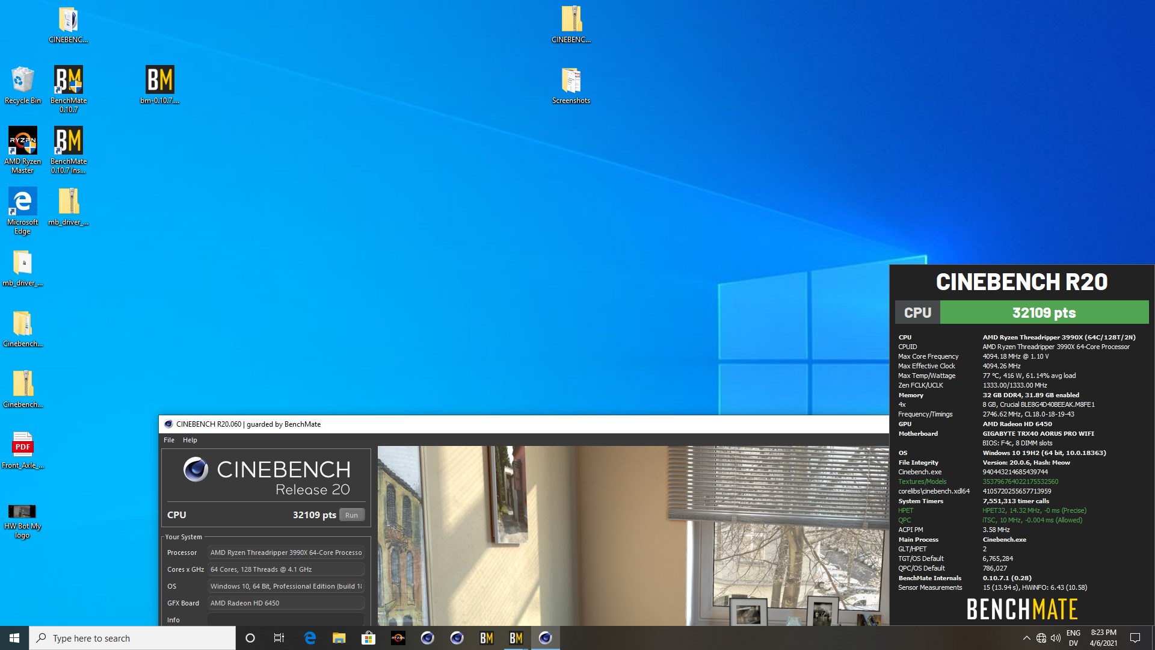Viewport: 1155px width, 650px height.
Task: Click the Info input field in Cinebench
Action: click(x=286, y=619)
